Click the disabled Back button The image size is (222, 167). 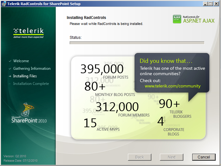pyautogui.click(x=140, y=157)
